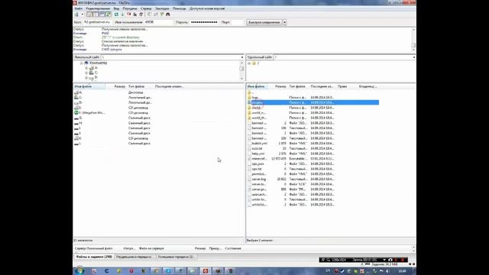Open the Файл menu

pos(79,8)
